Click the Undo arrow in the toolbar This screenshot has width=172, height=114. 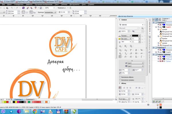(x=12, y=8)
